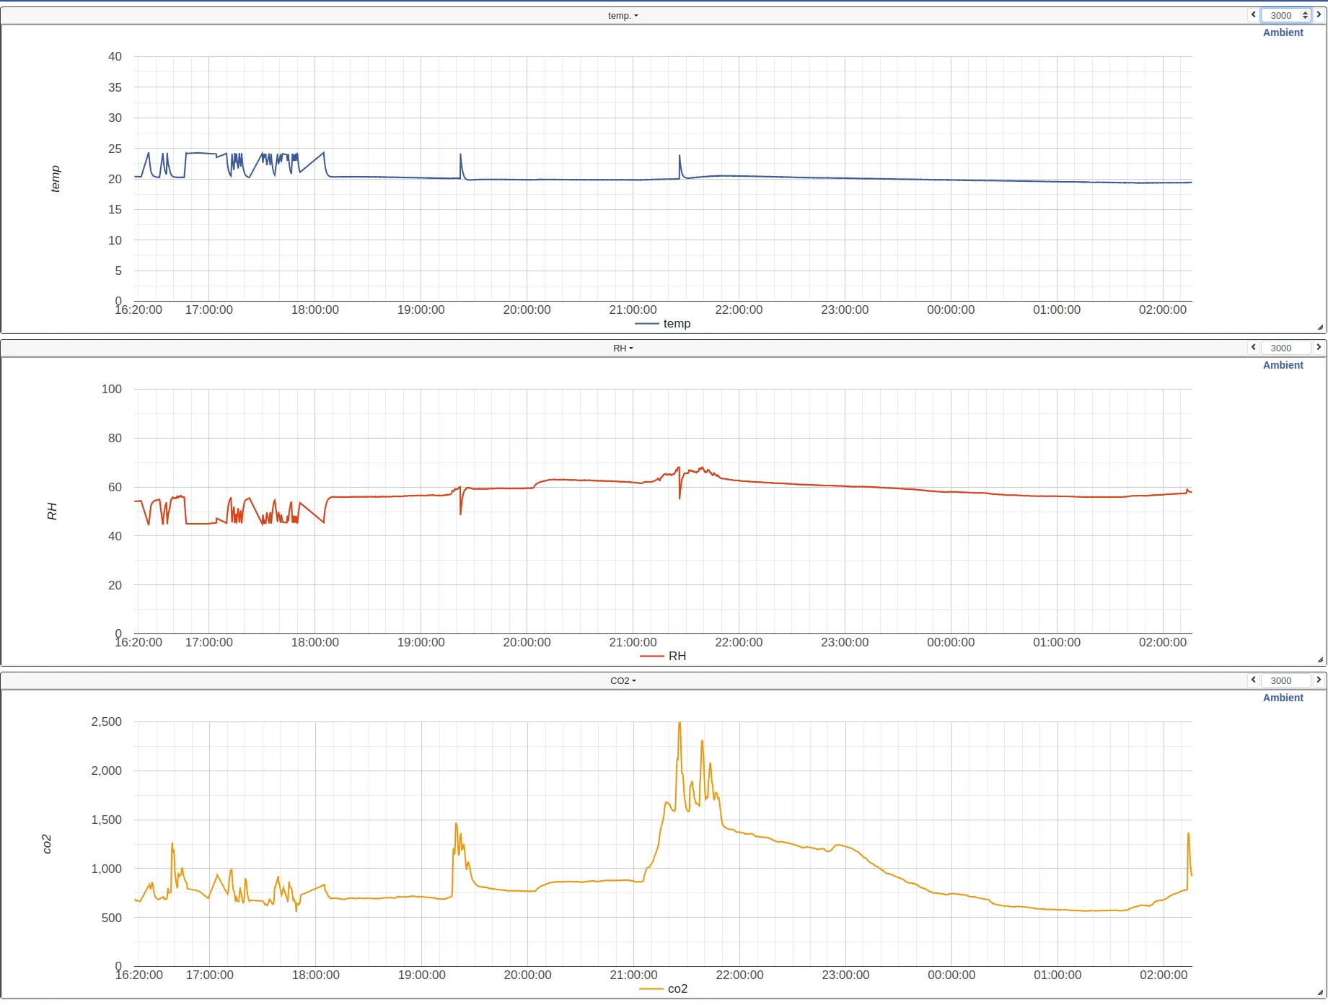Screen dimensions: 1328x1005
Task: Toggle the co2 legend entry
Action: point(663,988)
